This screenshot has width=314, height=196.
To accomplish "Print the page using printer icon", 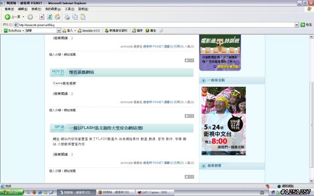I will [x=67, y=17].
